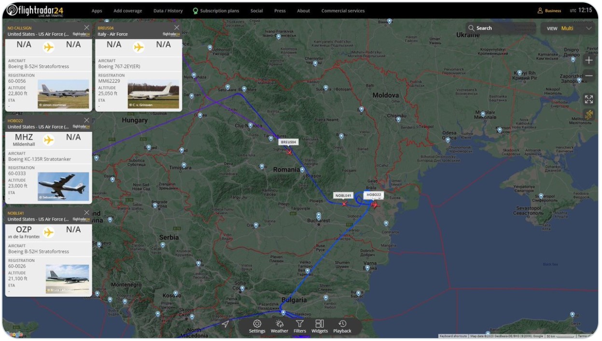602x341 pixels.
Task: Open the Weather layer tool
Action: tap(279, 327)
